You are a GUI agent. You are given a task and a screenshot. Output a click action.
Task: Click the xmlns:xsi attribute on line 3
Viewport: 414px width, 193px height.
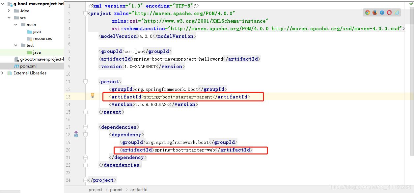tap(190, 21)
